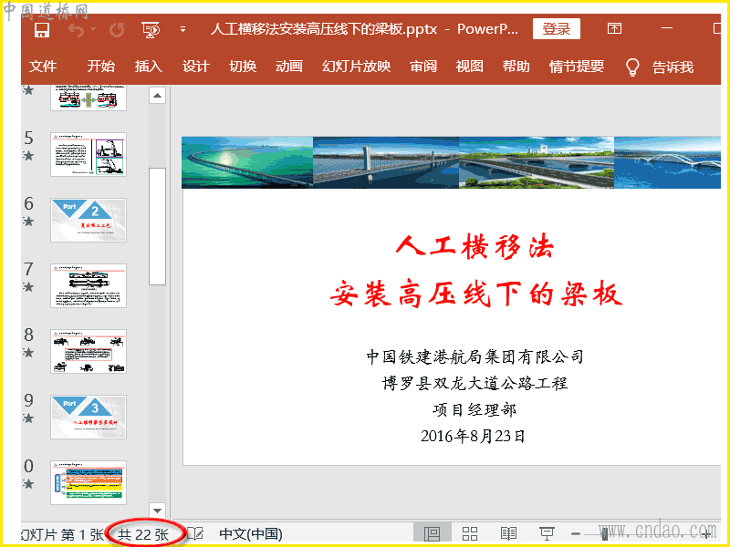Open the 帮助 ribbon tab
This screenshot has width=730, height=547.
[x=516, y=66]
